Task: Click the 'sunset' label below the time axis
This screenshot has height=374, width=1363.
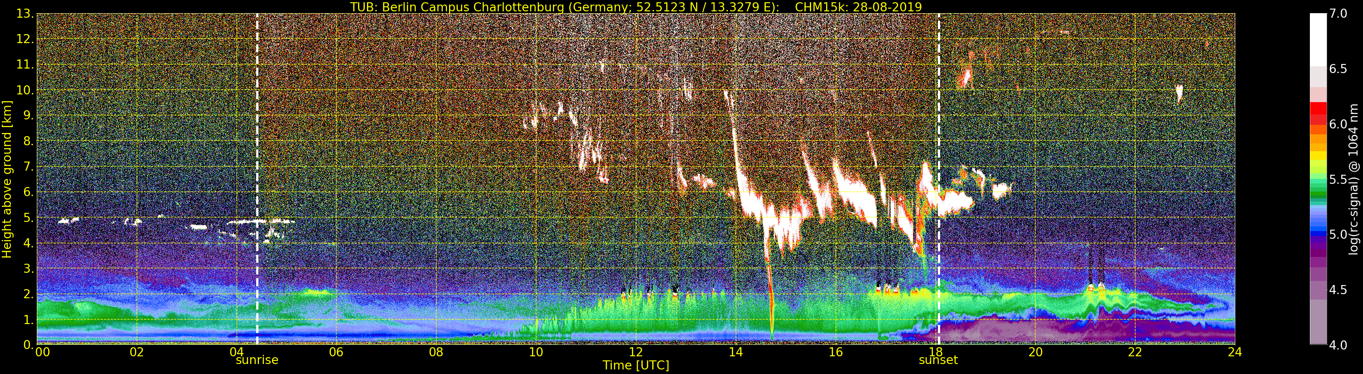Action: tap(938, 360)
